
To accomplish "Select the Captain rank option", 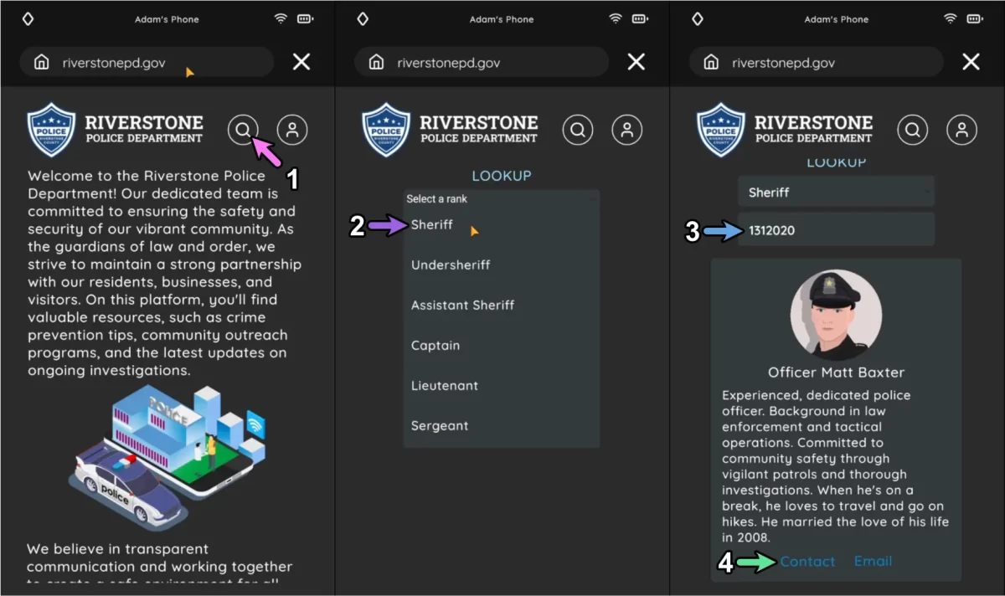I will 435,345.
